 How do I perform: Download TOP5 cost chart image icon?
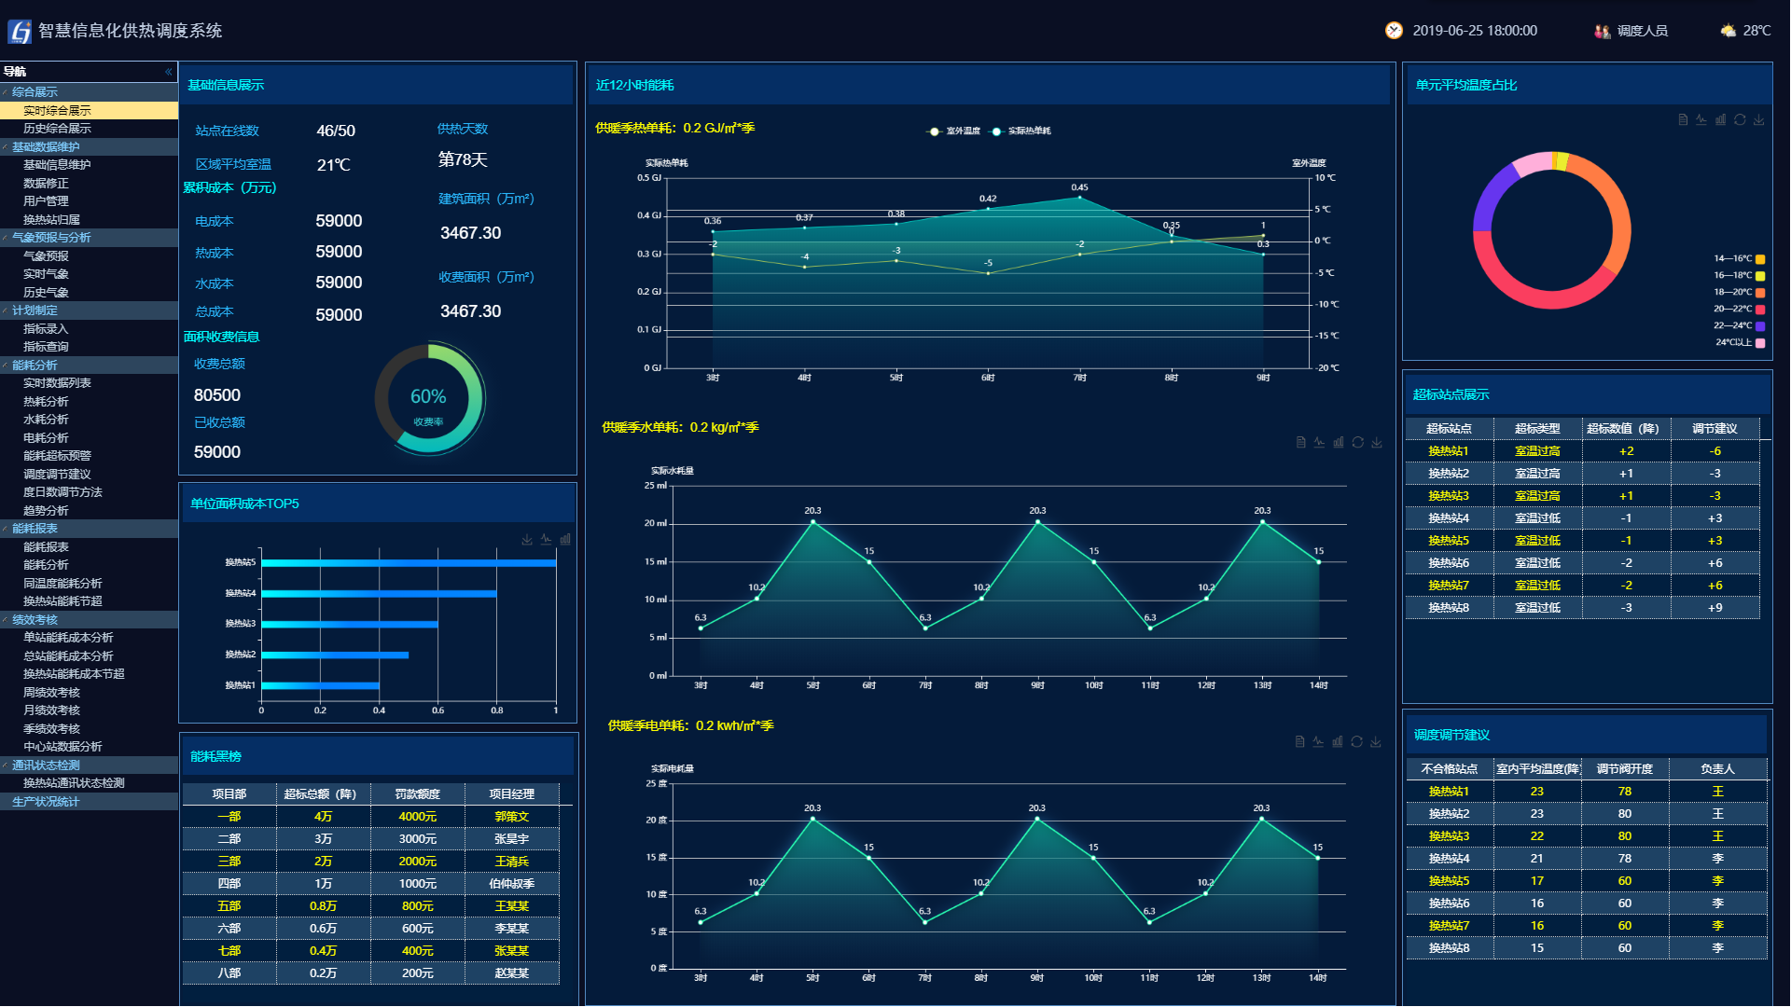tap(527, 540)
